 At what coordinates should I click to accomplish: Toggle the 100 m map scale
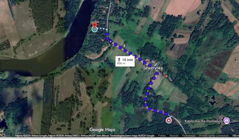pos(235,136)
